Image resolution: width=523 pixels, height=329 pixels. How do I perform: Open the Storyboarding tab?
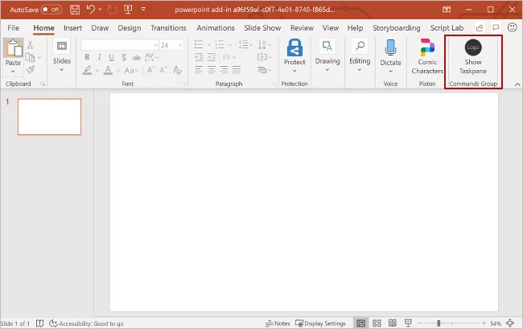tap(397, 28)
